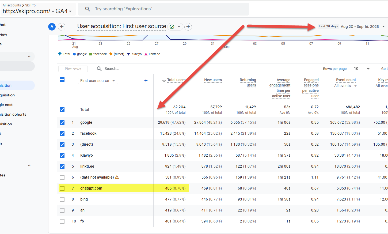Viewport: 388px width, 234px height.
Task: Sort by the 'New users' column header
Action: pyautogui.click(x=213, y=80)
